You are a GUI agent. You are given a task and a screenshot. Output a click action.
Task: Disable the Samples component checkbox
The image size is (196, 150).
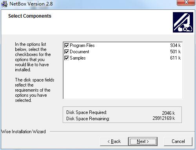[67, 58]
